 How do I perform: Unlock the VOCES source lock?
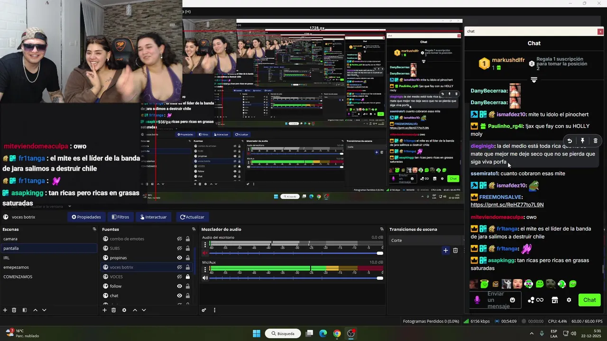[188, 277]
